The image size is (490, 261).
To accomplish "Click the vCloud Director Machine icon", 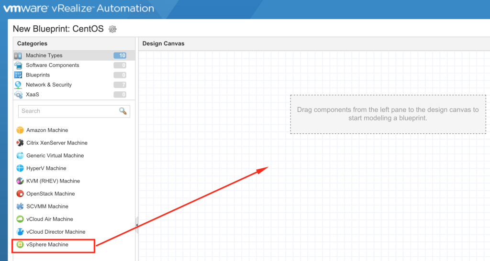I will point(20,232).
